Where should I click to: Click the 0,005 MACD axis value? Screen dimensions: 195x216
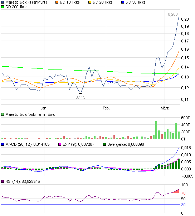coord(186,162)
